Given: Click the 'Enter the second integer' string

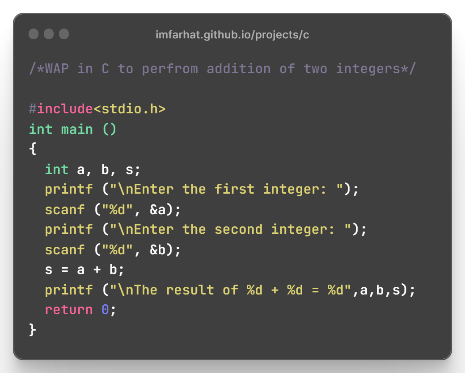Looking at the screenshot, I should (x=230, y=229).
